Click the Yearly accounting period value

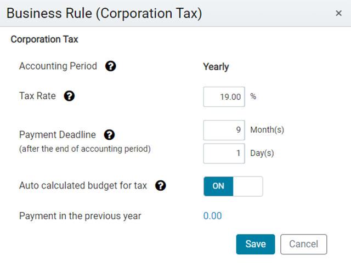[216, 67]
